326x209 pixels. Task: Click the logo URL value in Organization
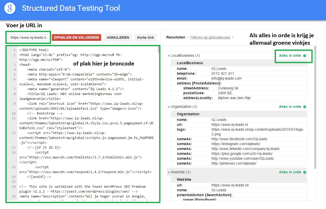point(257,132)
